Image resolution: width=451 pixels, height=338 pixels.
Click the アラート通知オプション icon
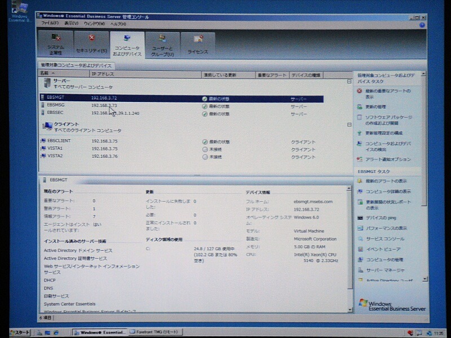pyautogui.click(x=360, y=159)
